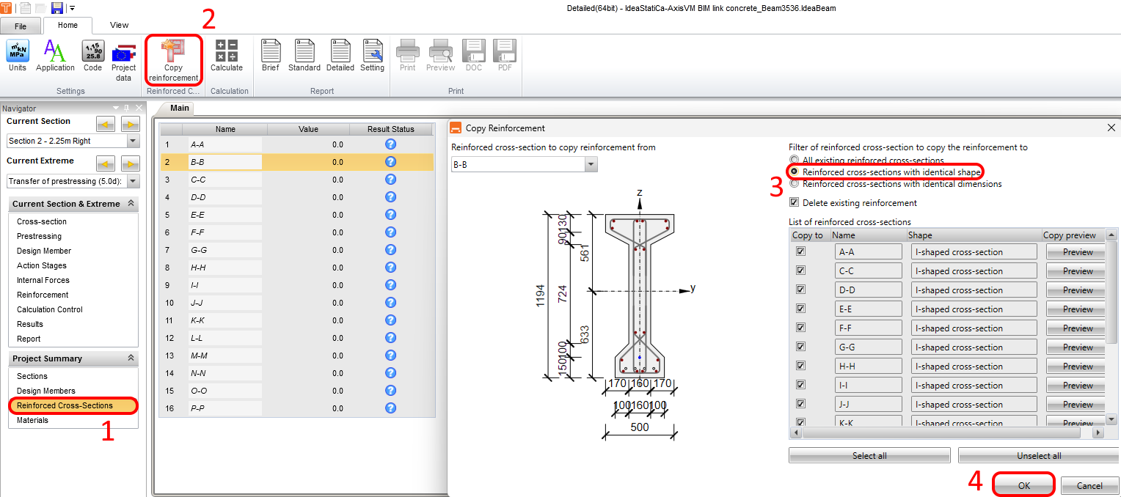
Task: Select 'All existing reinforced cross-sections' radio option
Action: [793, 160]
